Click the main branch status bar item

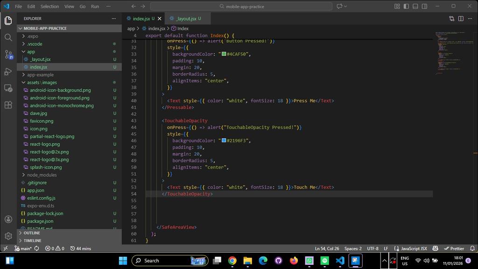23,248
